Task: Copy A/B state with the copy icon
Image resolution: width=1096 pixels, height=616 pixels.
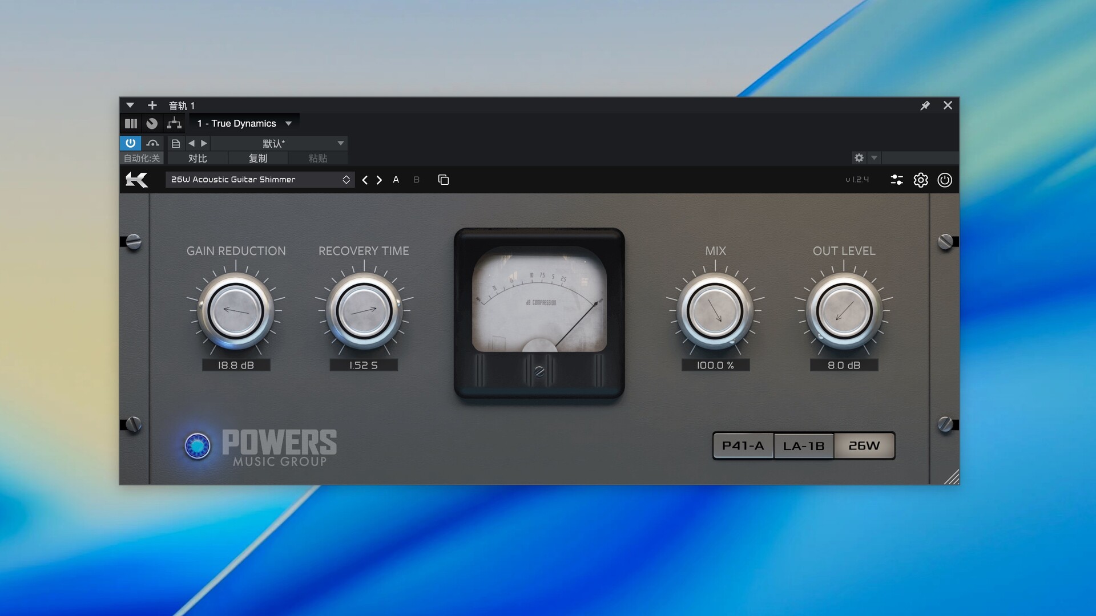Action: click(444, 180)
